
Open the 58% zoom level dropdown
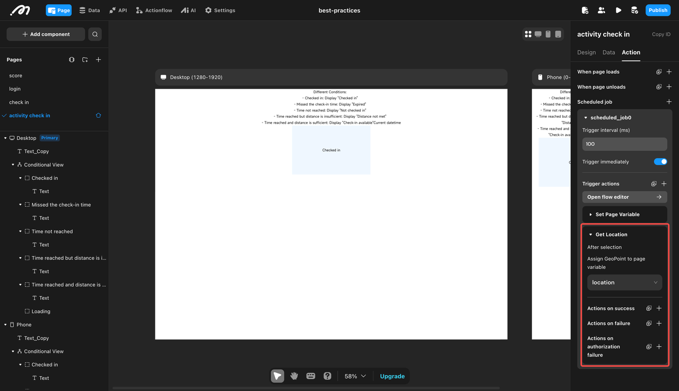pyautogui.click(x=355, y=376)
